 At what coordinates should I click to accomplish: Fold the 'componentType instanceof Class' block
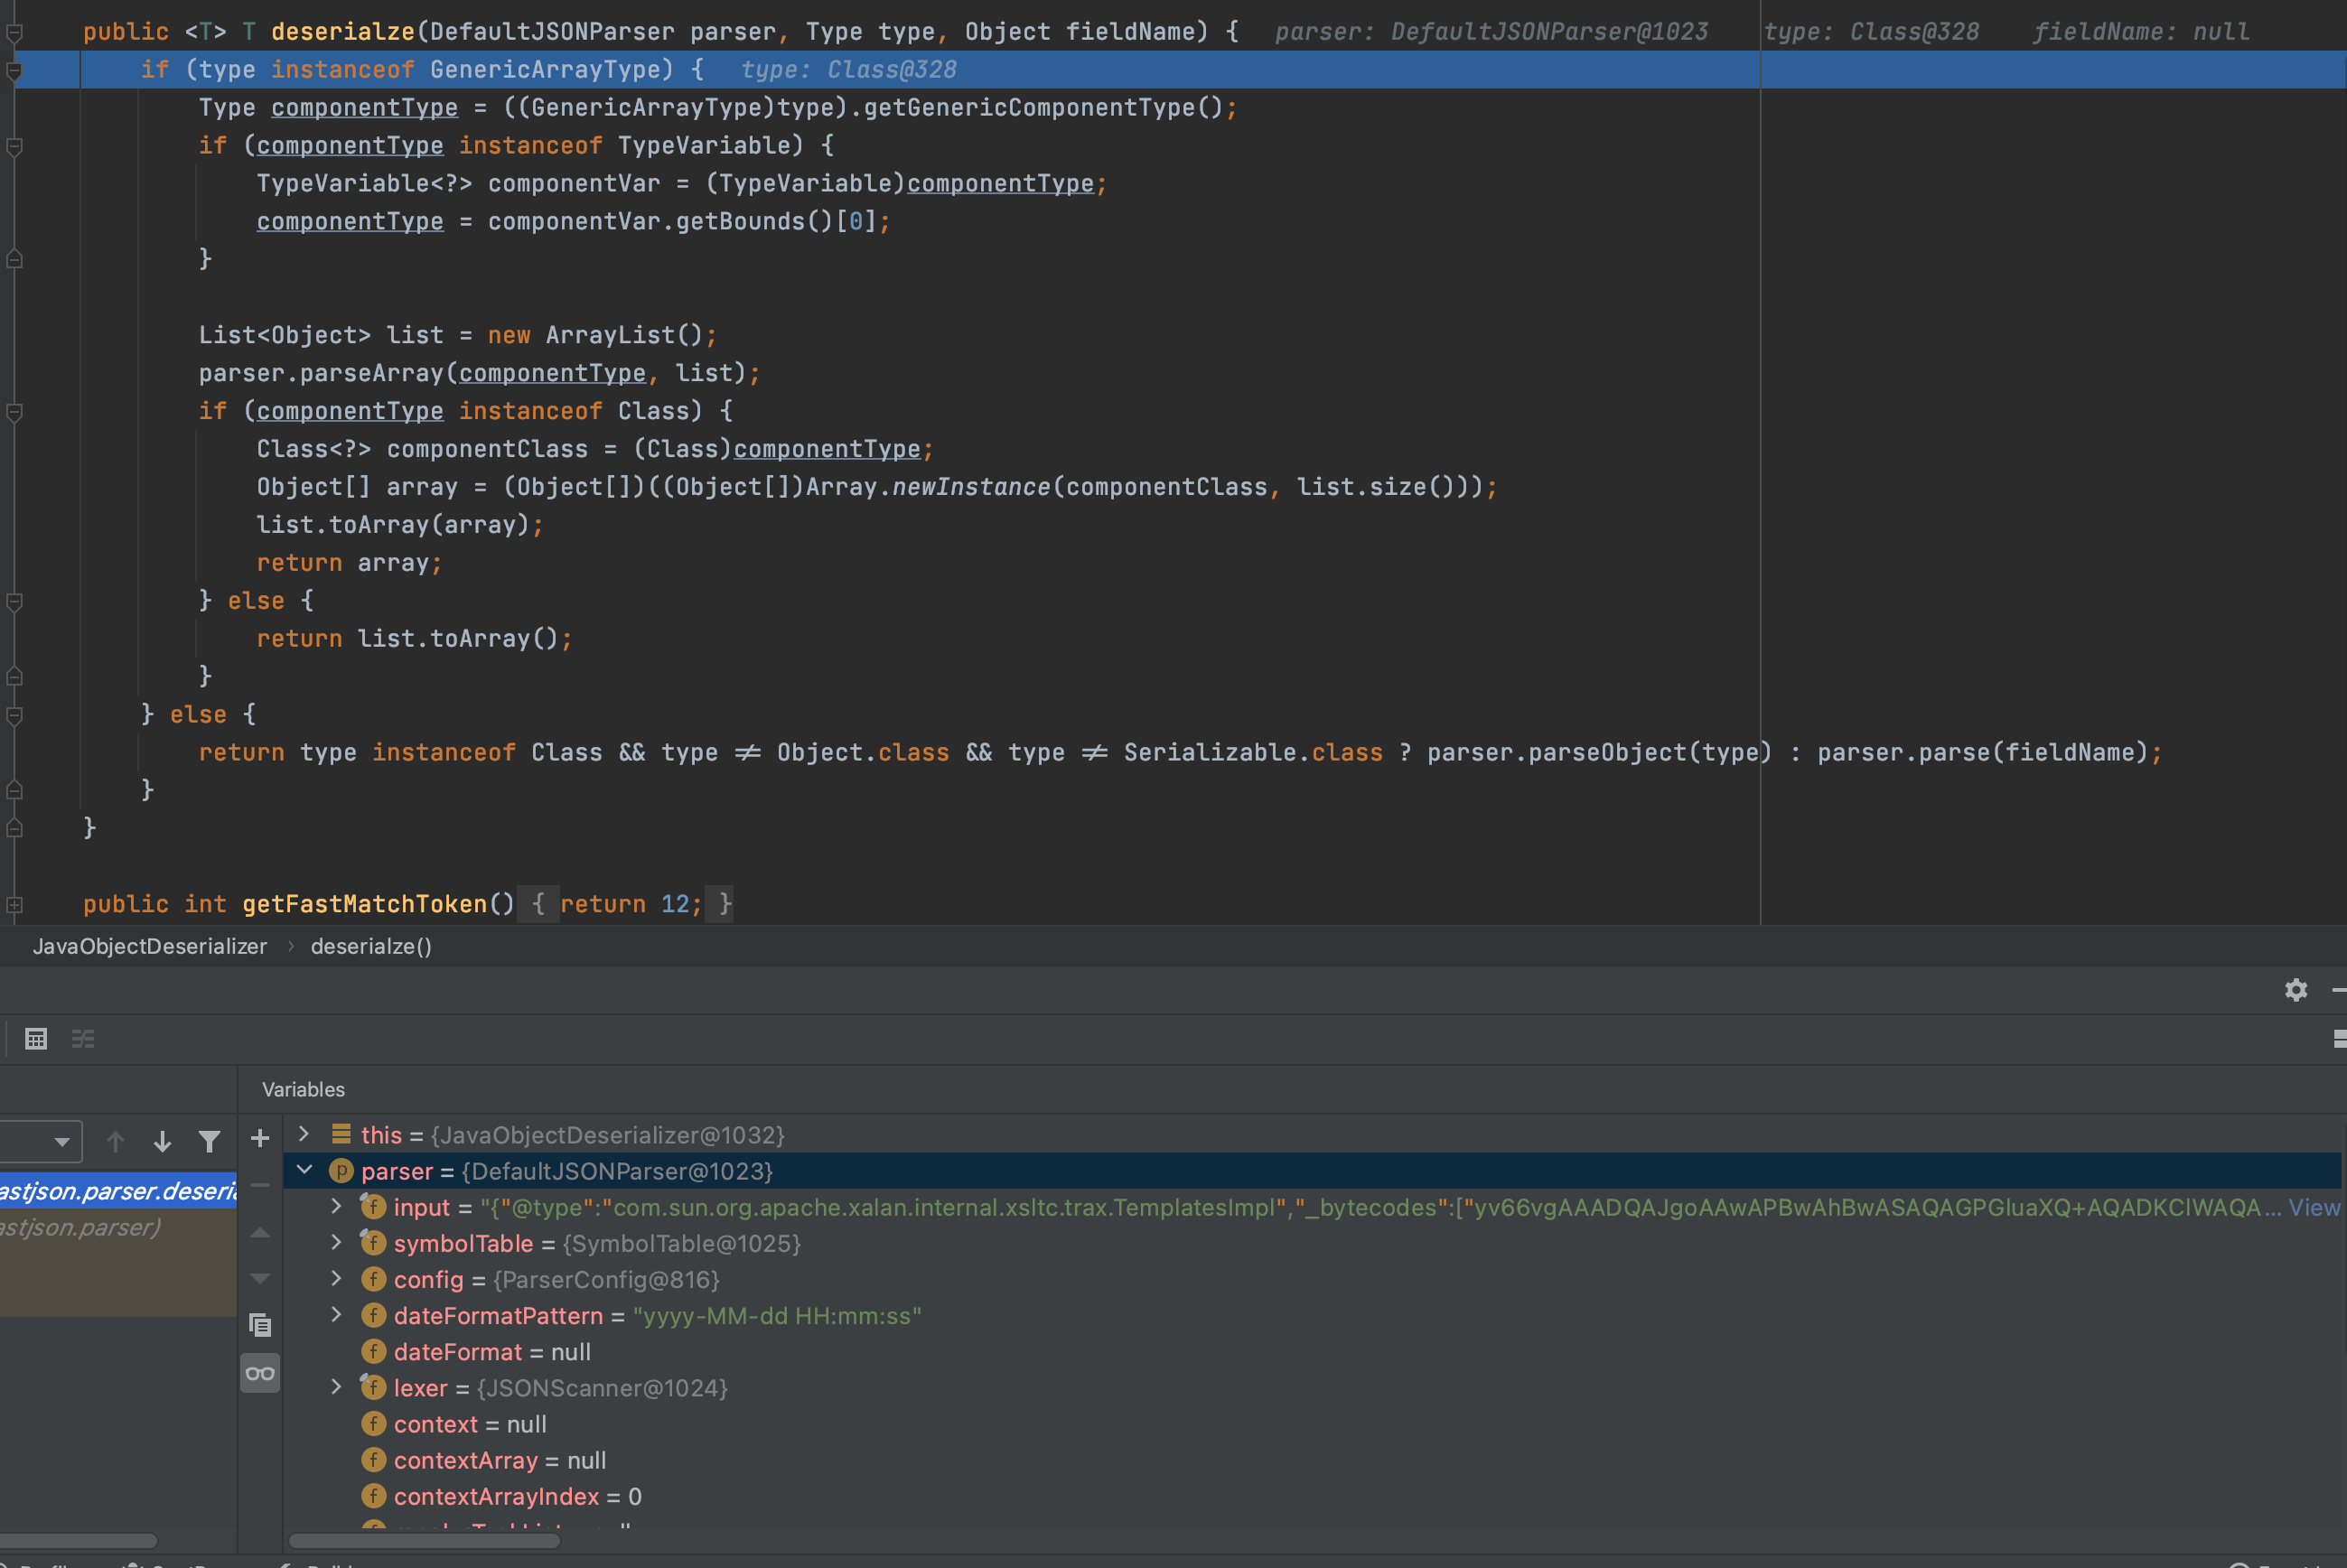click(x=14, y=411)
